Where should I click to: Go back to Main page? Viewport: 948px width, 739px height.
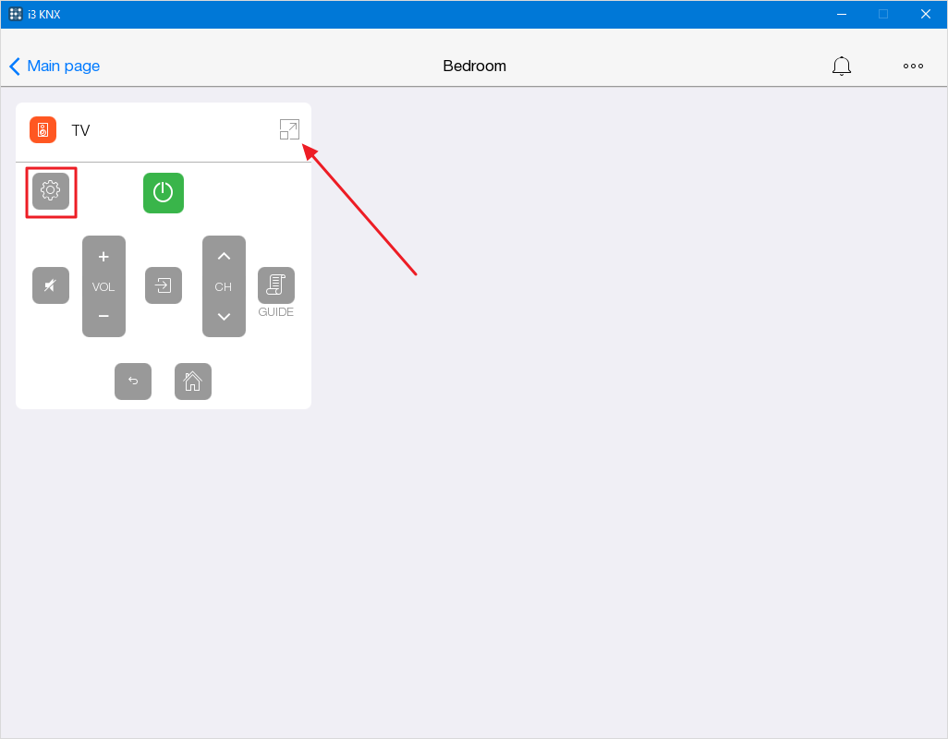55,67
